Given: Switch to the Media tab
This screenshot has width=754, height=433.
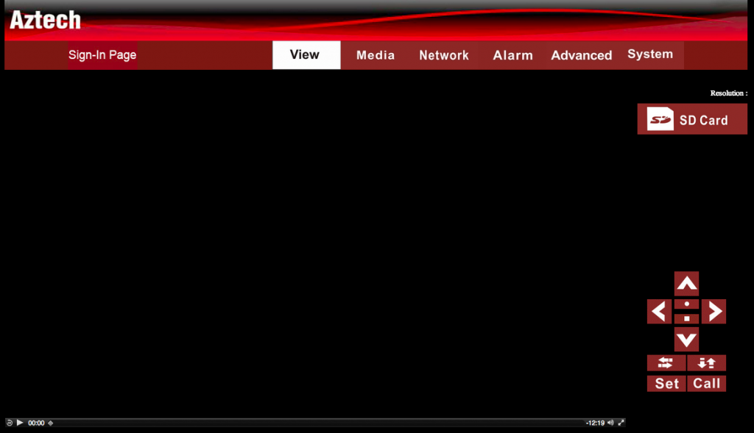Looking at the screenshot, I should 375,55.
